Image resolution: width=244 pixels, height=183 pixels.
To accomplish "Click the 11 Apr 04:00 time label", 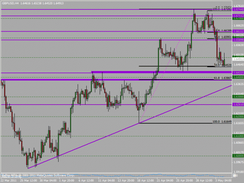I will point(107,180).
